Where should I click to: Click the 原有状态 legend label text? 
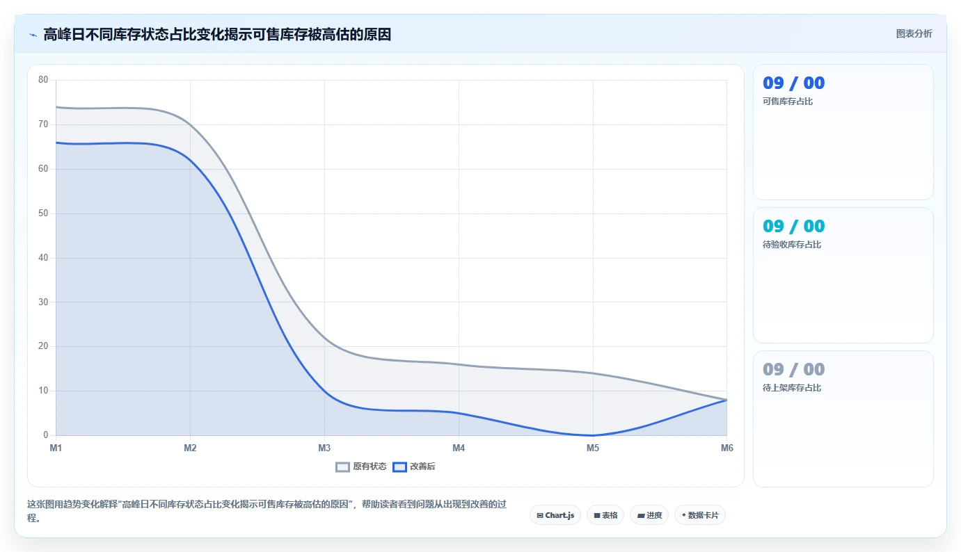click(x=370, y=466)
